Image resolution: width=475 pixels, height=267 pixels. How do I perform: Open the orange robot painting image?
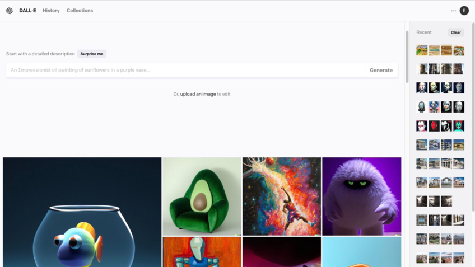point(202,252)
